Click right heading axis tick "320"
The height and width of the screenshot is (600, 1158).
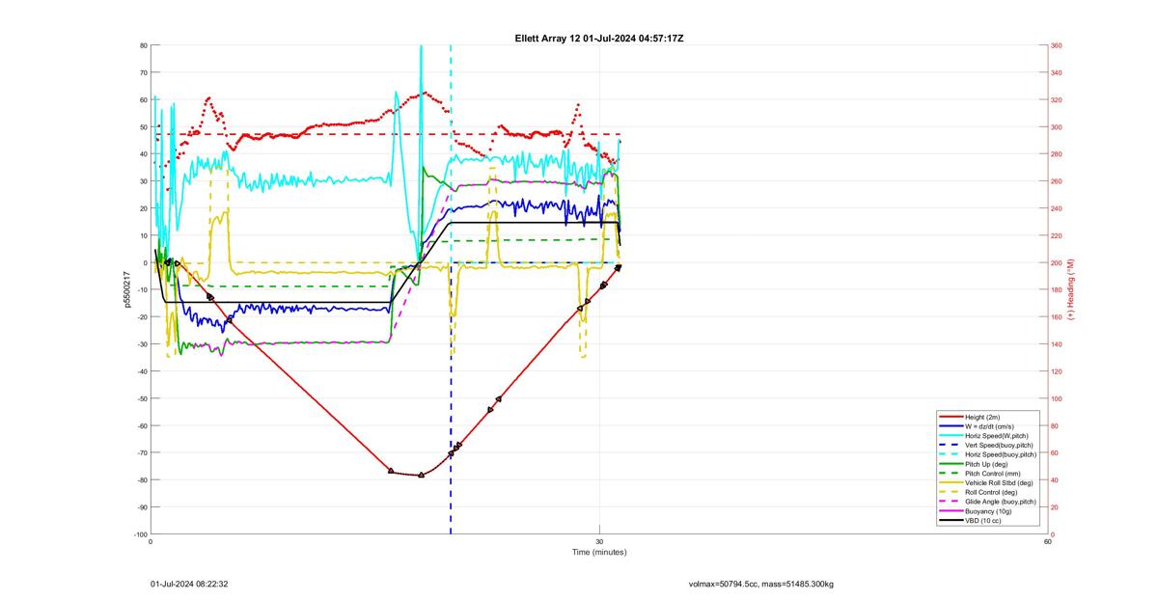(1056, 99)
